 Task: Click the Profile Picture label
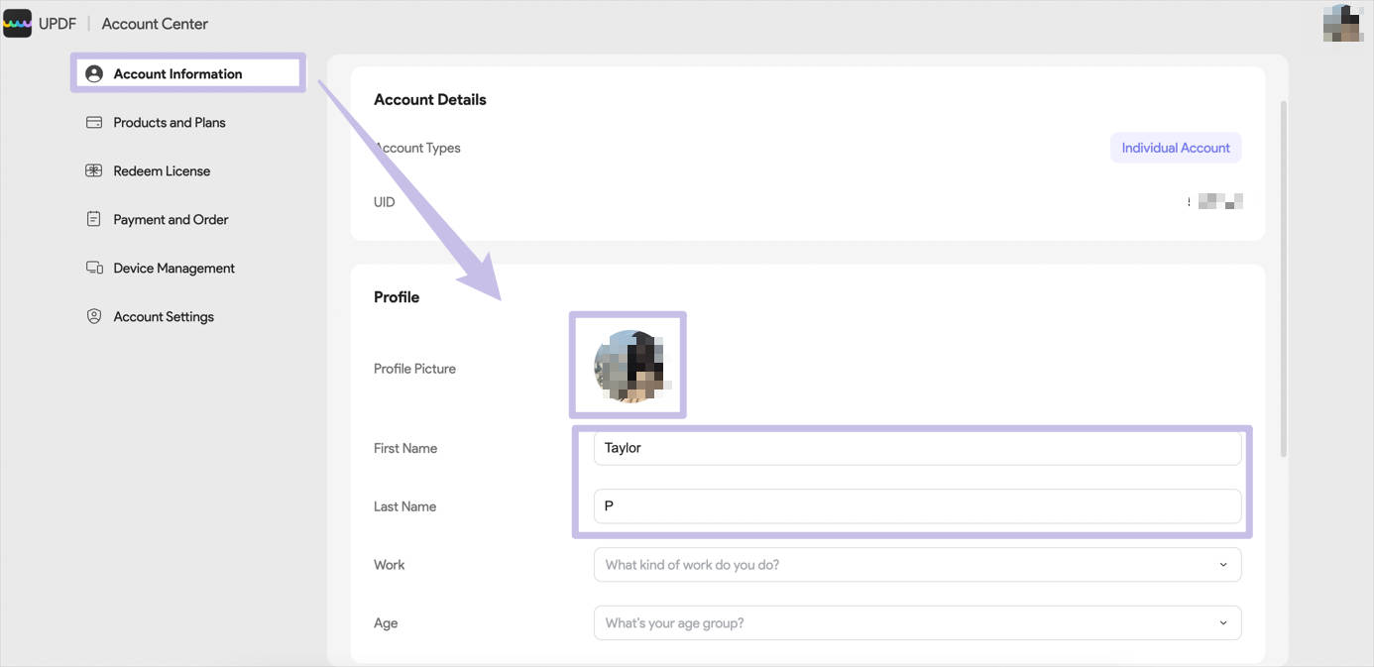[x=414, y=369]
